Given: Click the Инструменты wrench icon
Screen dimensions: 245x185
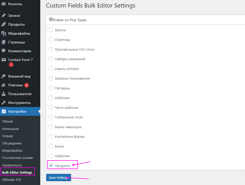Looking at the screenshot, I should tap(4, 103).
